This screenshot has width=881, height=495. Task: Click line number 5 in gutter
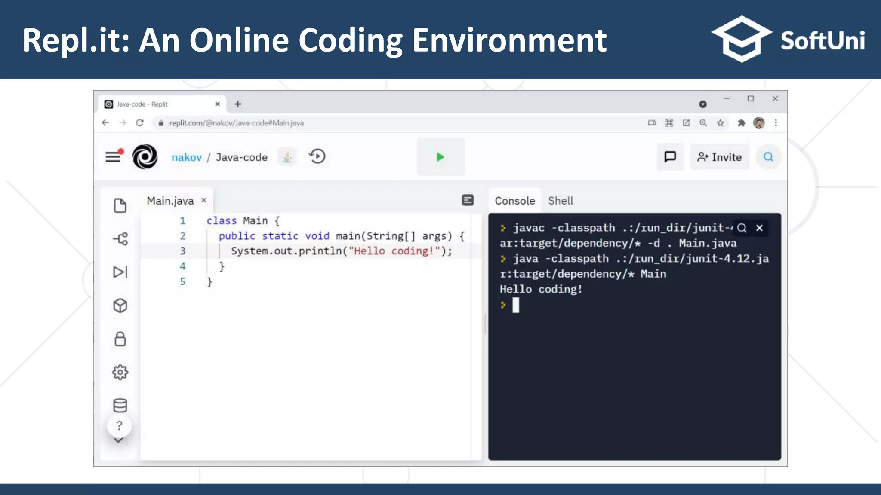point(183,282)
